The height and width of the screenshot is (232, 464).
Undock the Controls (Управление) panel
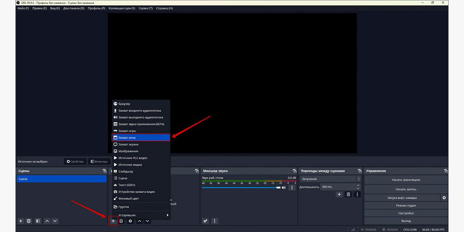click(446, 171)
